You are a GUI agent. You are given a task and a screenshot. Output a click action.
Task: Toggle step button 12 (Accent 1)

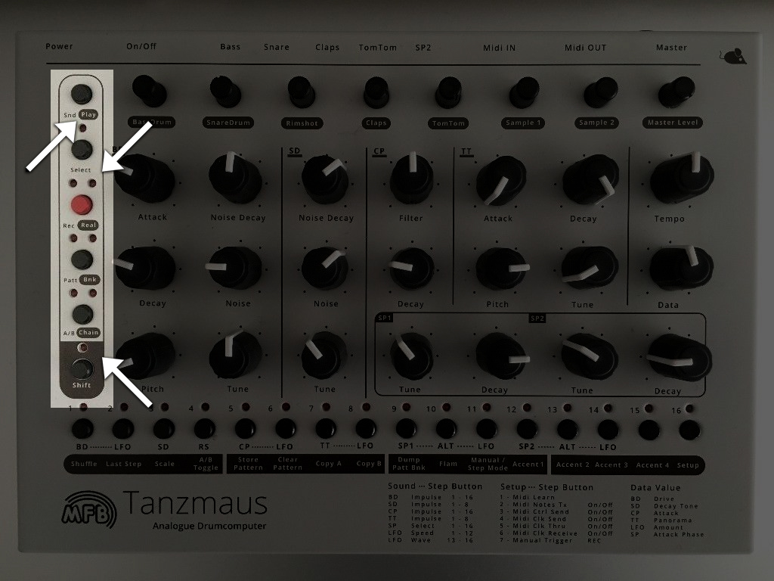coord(527,430)
